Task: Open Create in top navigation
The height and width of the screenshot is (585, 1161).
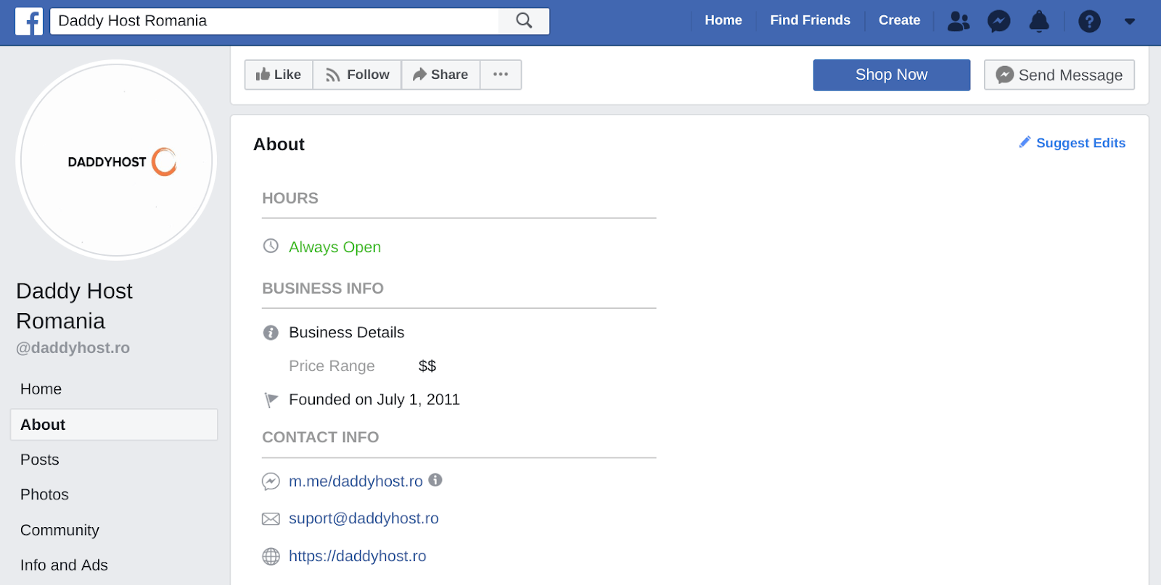Action: tap(899, 20)
